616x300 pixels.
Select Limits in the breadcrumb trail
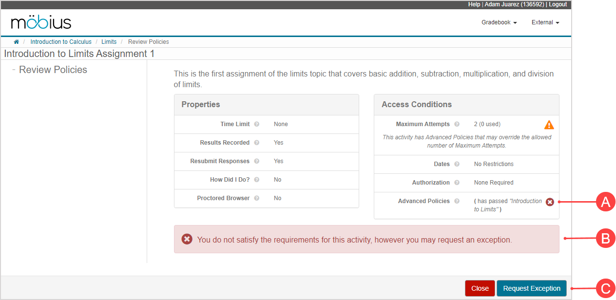(x=109, y=41)
